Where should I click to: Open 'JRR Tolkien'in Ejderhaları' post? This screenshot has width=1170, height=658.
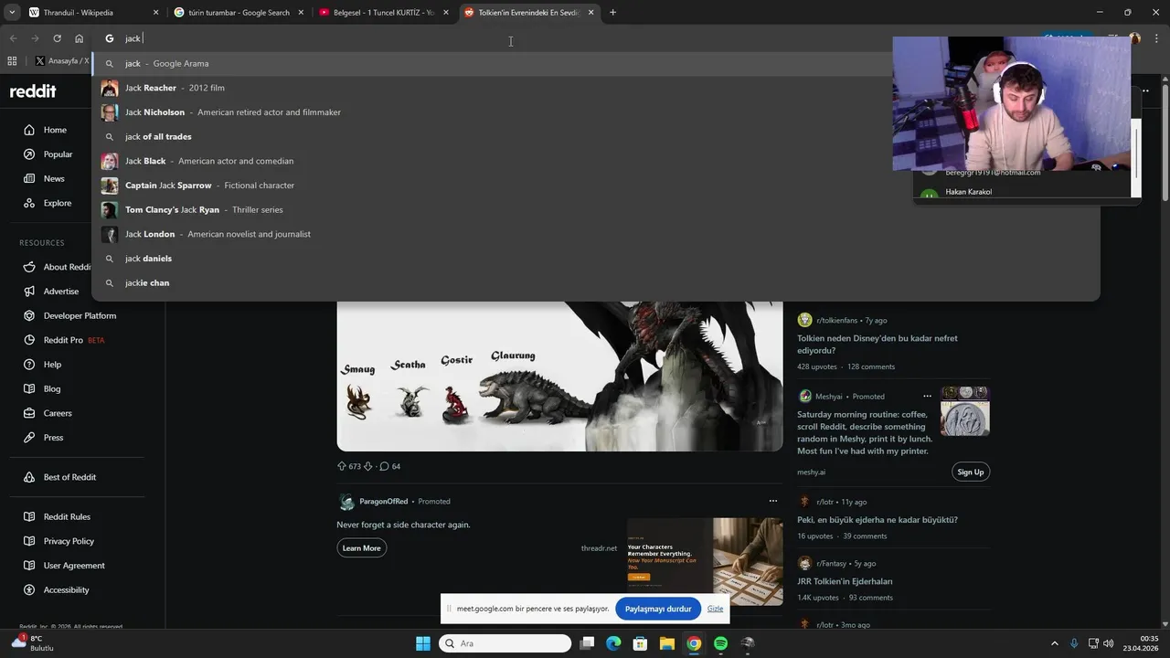[845, 581]
